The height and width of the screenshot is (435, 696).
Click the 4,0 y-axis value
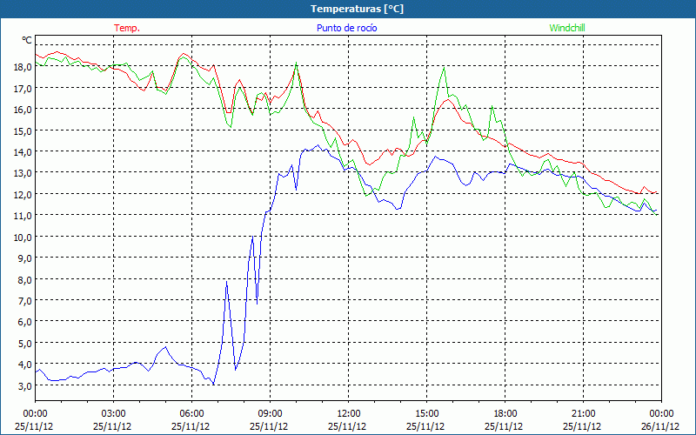(x=25, y=365)
